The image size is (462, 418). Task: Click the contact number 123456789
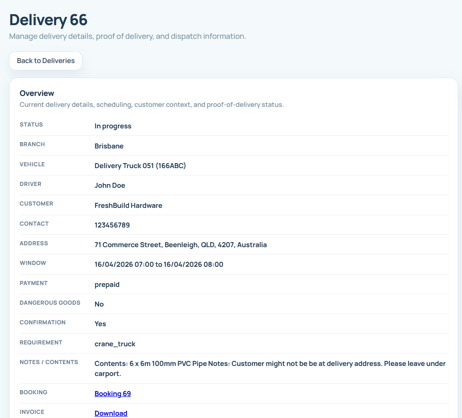[x=112, y=225]
